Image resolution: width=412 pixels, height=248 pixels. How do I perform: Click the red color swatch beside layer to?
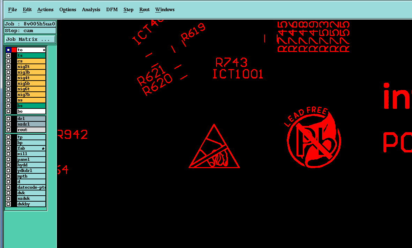(14, 50)
